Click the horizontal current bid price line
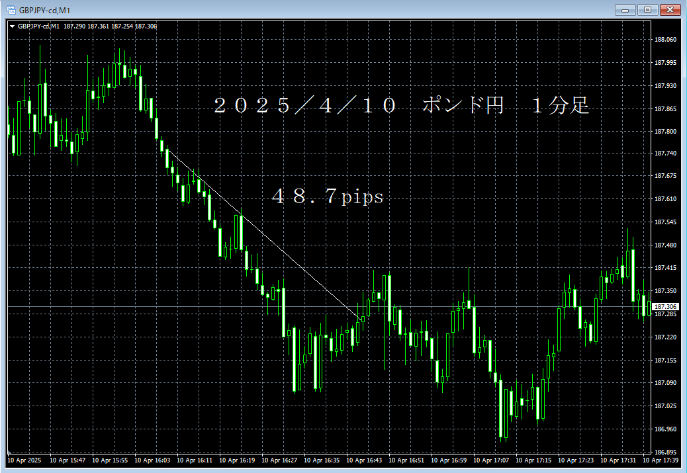 point(328,306)
